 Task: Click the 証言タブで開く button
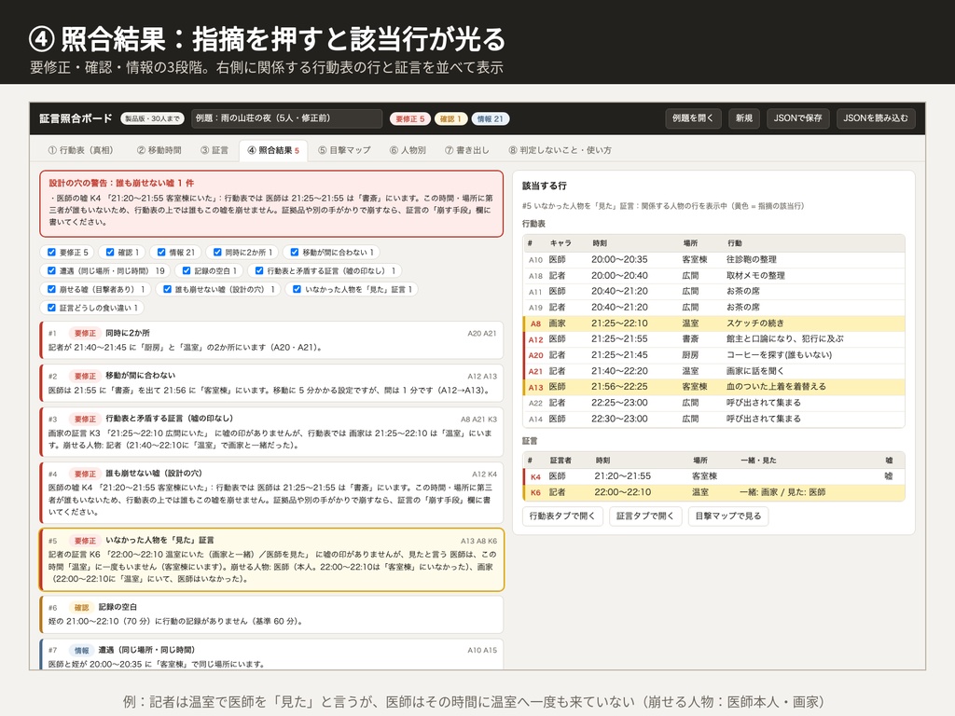tap(645, 516)
